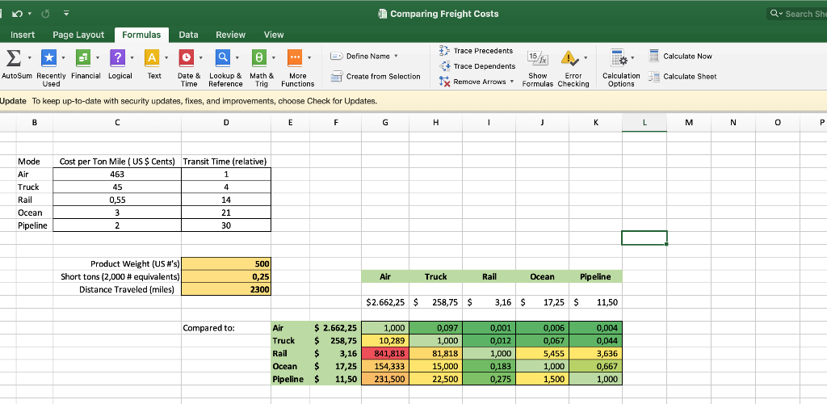The image size is (827, 404).
Task: Open the Quick Access Toolbar customize arrow
Action: tap(68, 15)
